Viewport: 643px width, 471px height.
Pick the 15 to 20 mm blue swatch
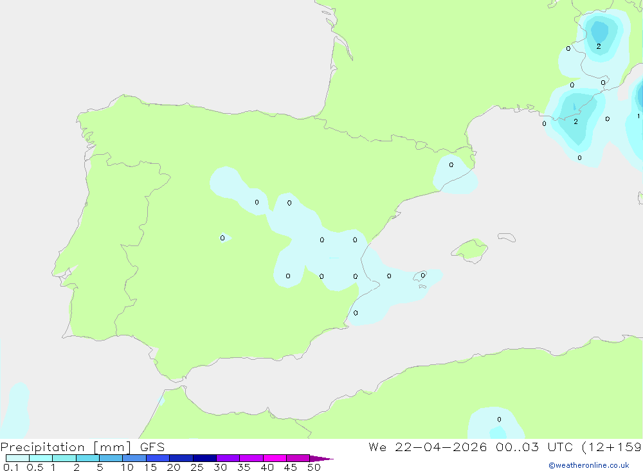[158, 458]
